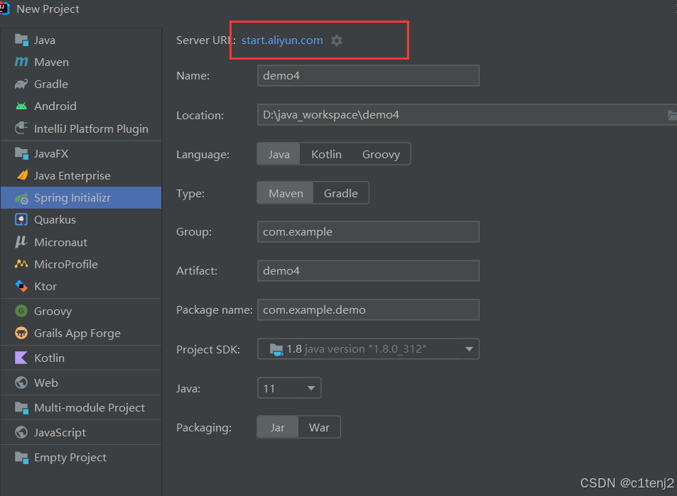The height and width of the screenshot is (496, 677).
Task: Open server URL settings gear
Action: click(337, 40)
